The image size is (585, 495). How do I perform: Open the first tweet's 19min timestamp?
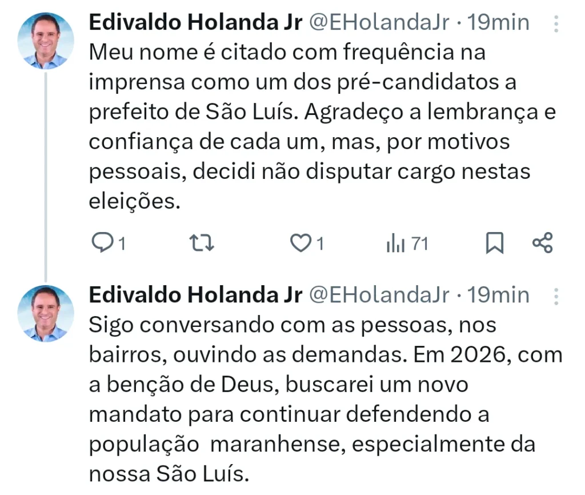[498, 23]
